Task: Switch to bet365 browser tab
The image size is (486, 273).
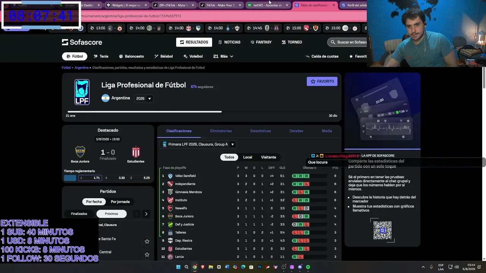Action: pos(268,5)
